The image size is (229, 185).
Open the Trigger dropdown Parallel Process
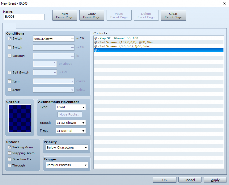pos(67,165)
